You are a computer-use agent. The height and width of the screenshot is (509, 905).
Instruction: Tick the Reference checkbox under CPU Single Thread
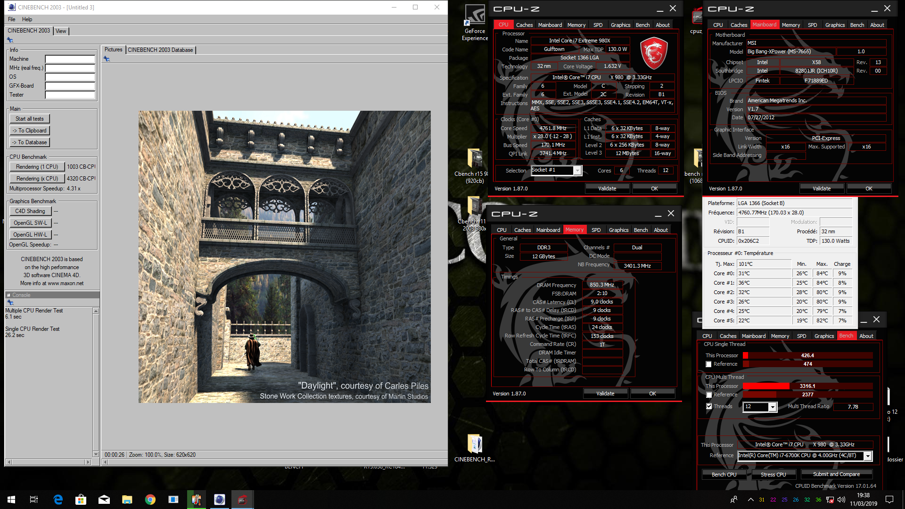click(x=708, y=364)
